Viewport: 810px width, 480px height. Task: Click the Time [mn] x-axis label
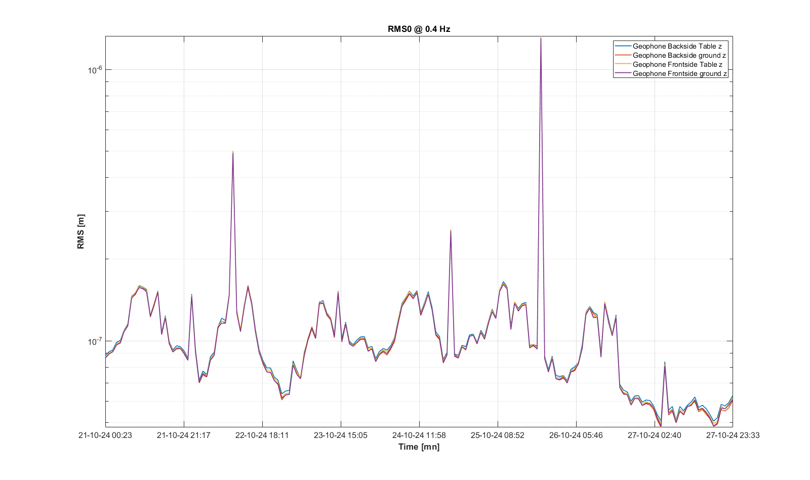pyautogui.click(x=419, y=447)
